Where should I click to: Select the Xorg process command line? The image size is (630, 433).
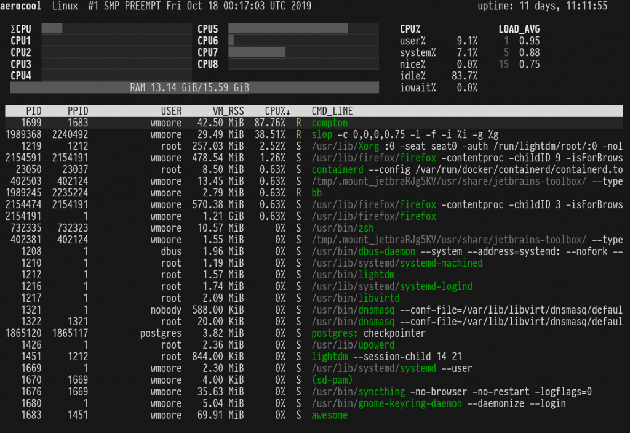[x=467, y=146]
